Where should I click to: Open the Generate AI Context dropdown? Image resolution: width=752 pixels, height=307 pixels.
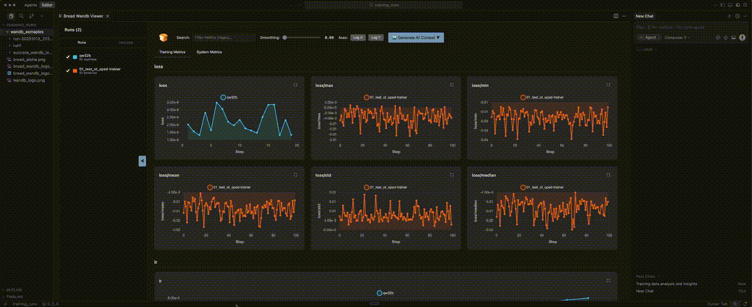[416, 38]
